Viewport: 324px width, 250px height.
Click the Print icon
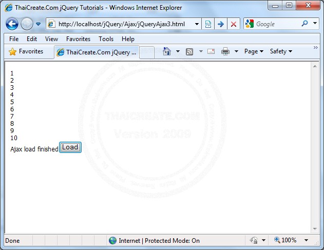[x=225, y=51]
